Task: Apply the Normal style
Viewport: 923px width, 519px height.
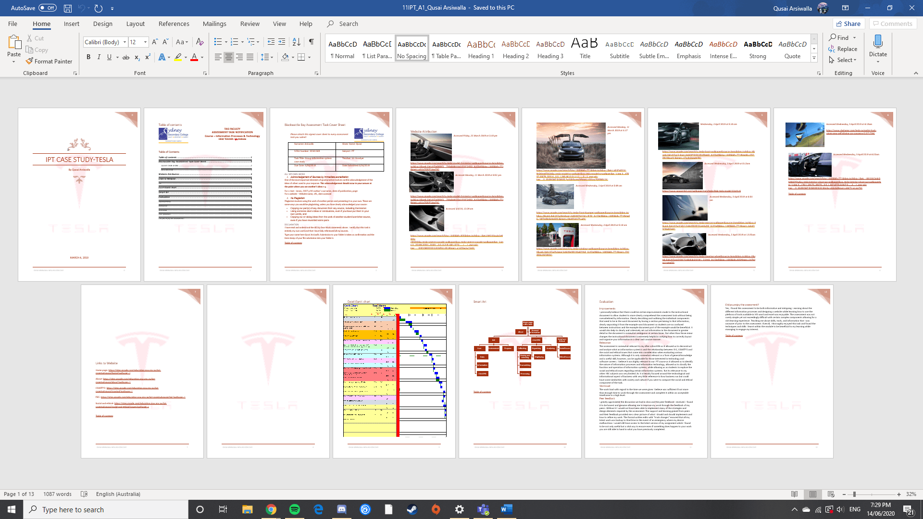Action: pos(343,49)
